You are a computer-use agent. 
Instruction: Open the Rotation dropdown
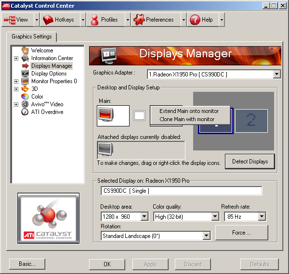207,236
